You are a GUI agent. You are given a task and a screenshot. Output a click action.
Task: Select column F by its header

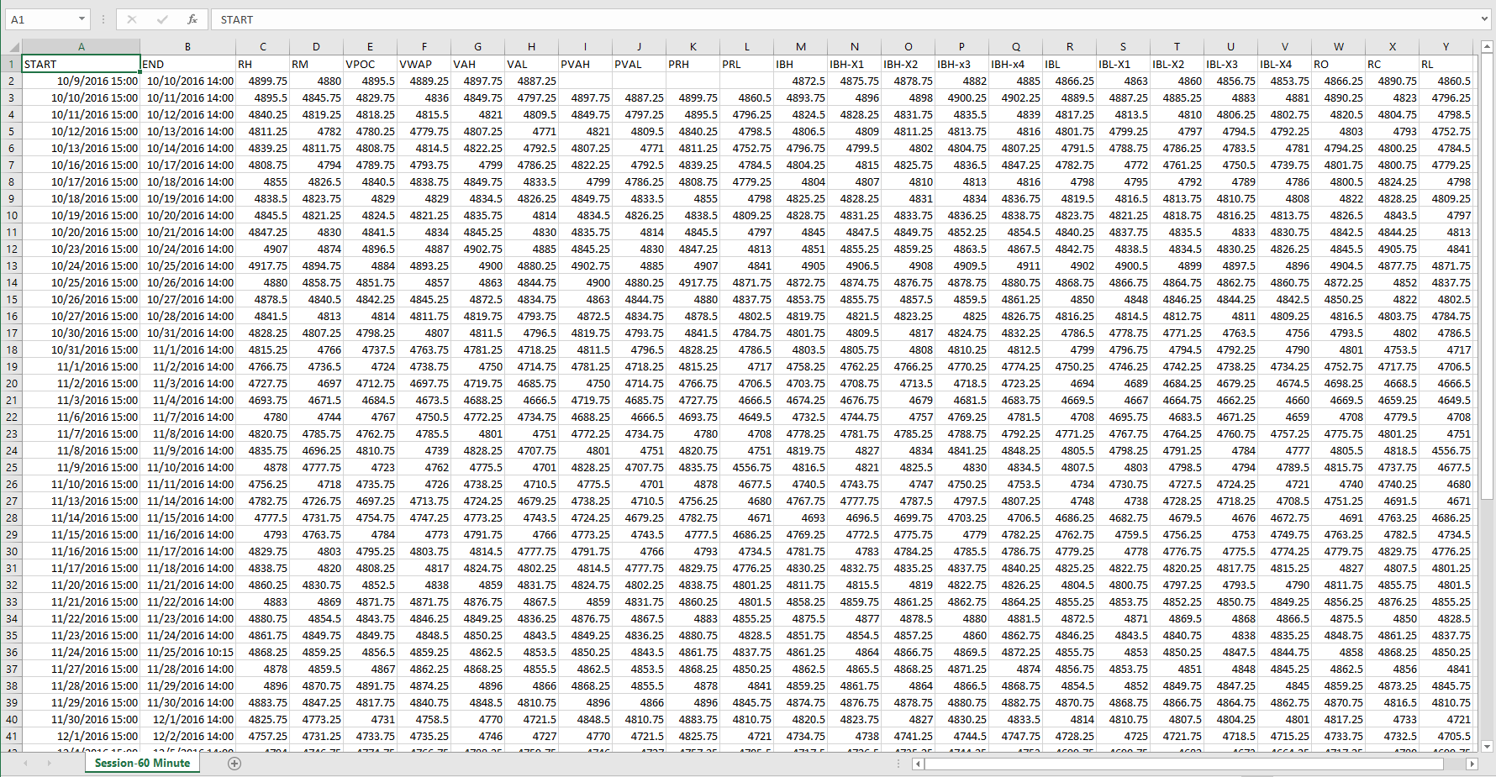click(424, 47)
